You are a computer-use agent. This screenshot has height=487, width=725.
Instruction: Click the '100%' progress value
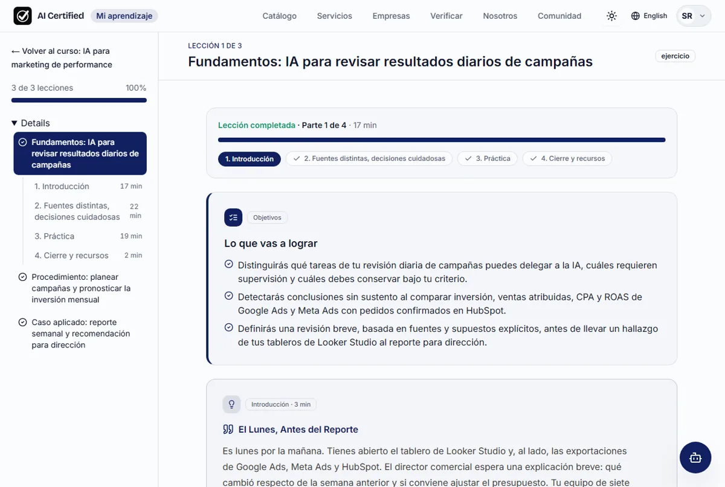click(136, 88)
